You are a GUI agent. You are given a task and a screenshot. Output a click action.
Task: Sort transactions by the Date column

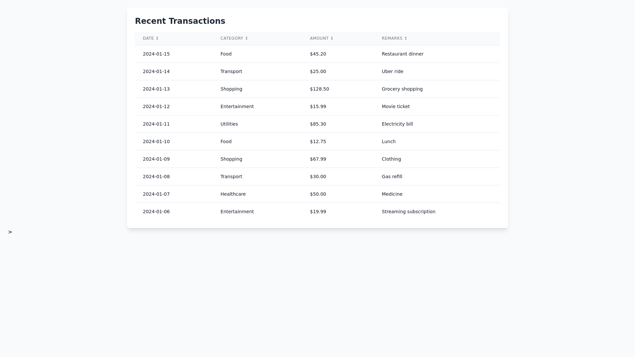click(x=150, y=38)
